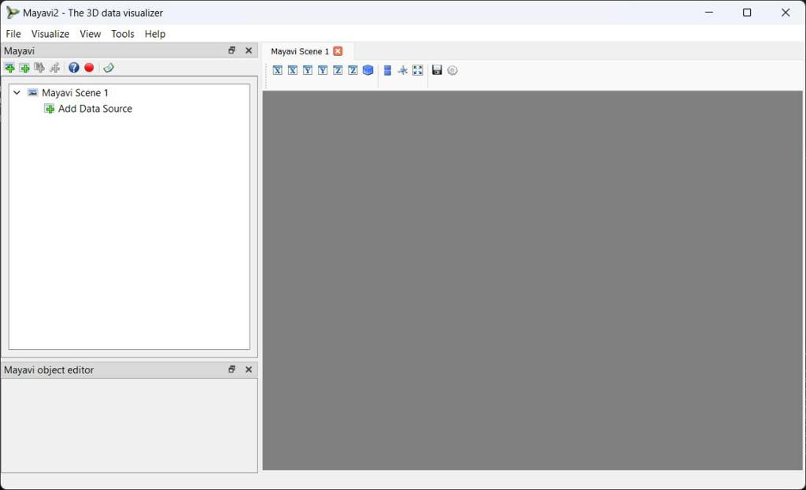
Task: Select Mayavi Scene 1 in the tree
Action: click(x=75, y=93)
